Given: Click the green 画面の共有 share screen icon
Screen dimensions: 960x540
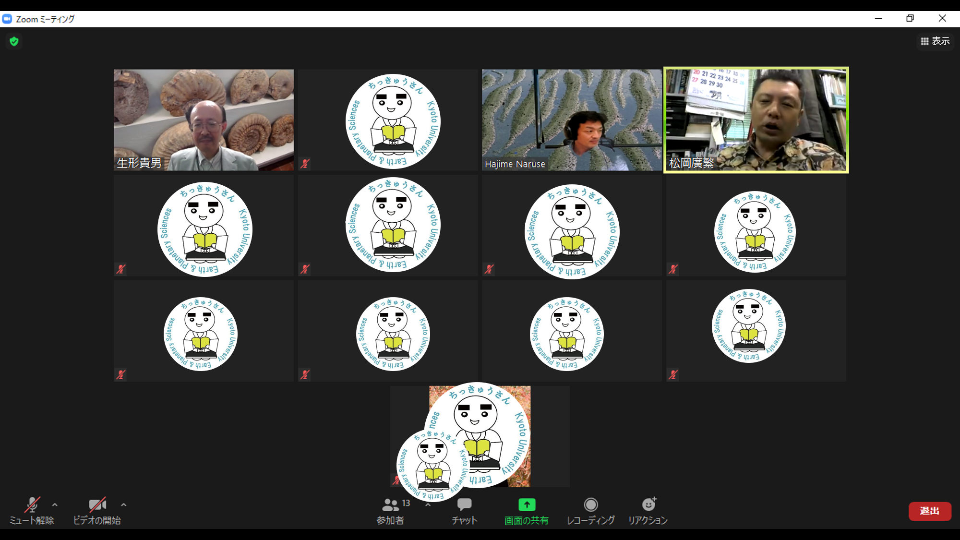Looking at the screenshot, I should click(x=527, y=504).
